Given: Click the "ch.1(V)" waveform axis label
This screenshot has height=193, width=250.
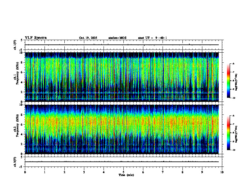Looking at the screenshot, I should coord(15,45).
